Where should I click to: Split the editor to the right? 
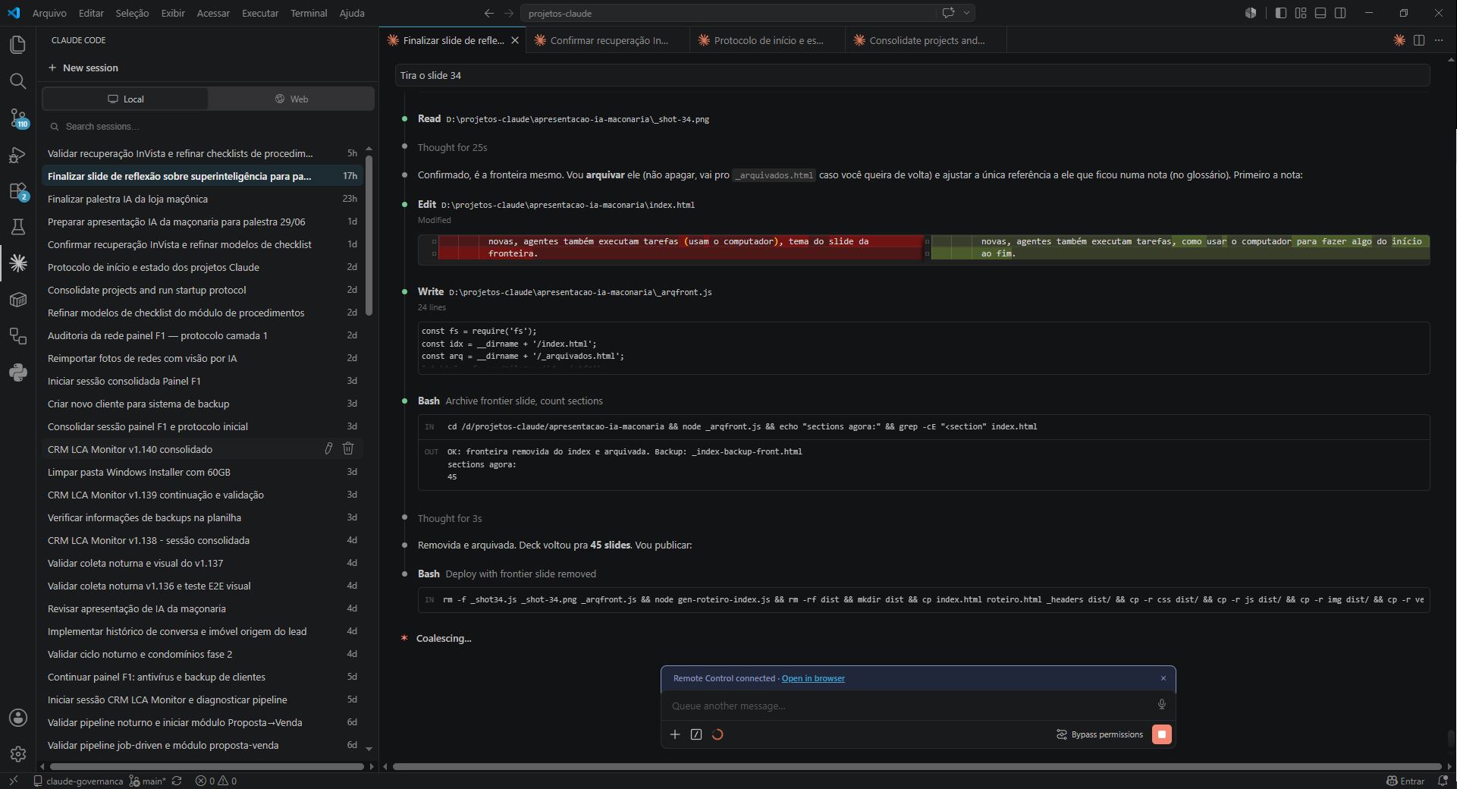click(x=1419, y=40)
